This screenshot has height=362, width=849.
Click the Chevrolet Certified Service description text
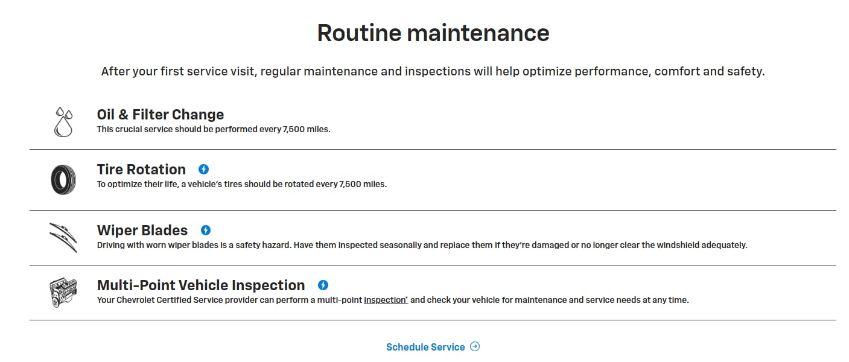point(229,300)
